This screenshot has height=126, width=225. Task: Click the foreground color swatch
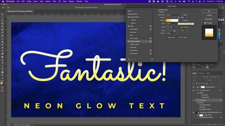1,83
